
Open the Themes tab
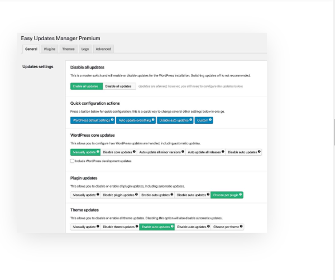(68, 49)
